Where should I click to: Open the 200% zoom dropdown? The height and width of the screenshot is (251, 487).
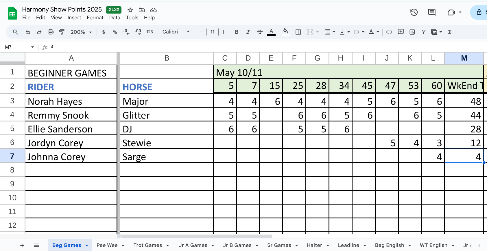click(81, 32)
